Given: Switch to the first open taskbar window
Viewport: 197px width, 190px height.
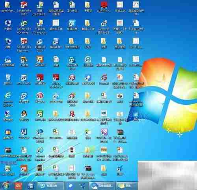Looking at the screenshot, I should click(50, 186).
